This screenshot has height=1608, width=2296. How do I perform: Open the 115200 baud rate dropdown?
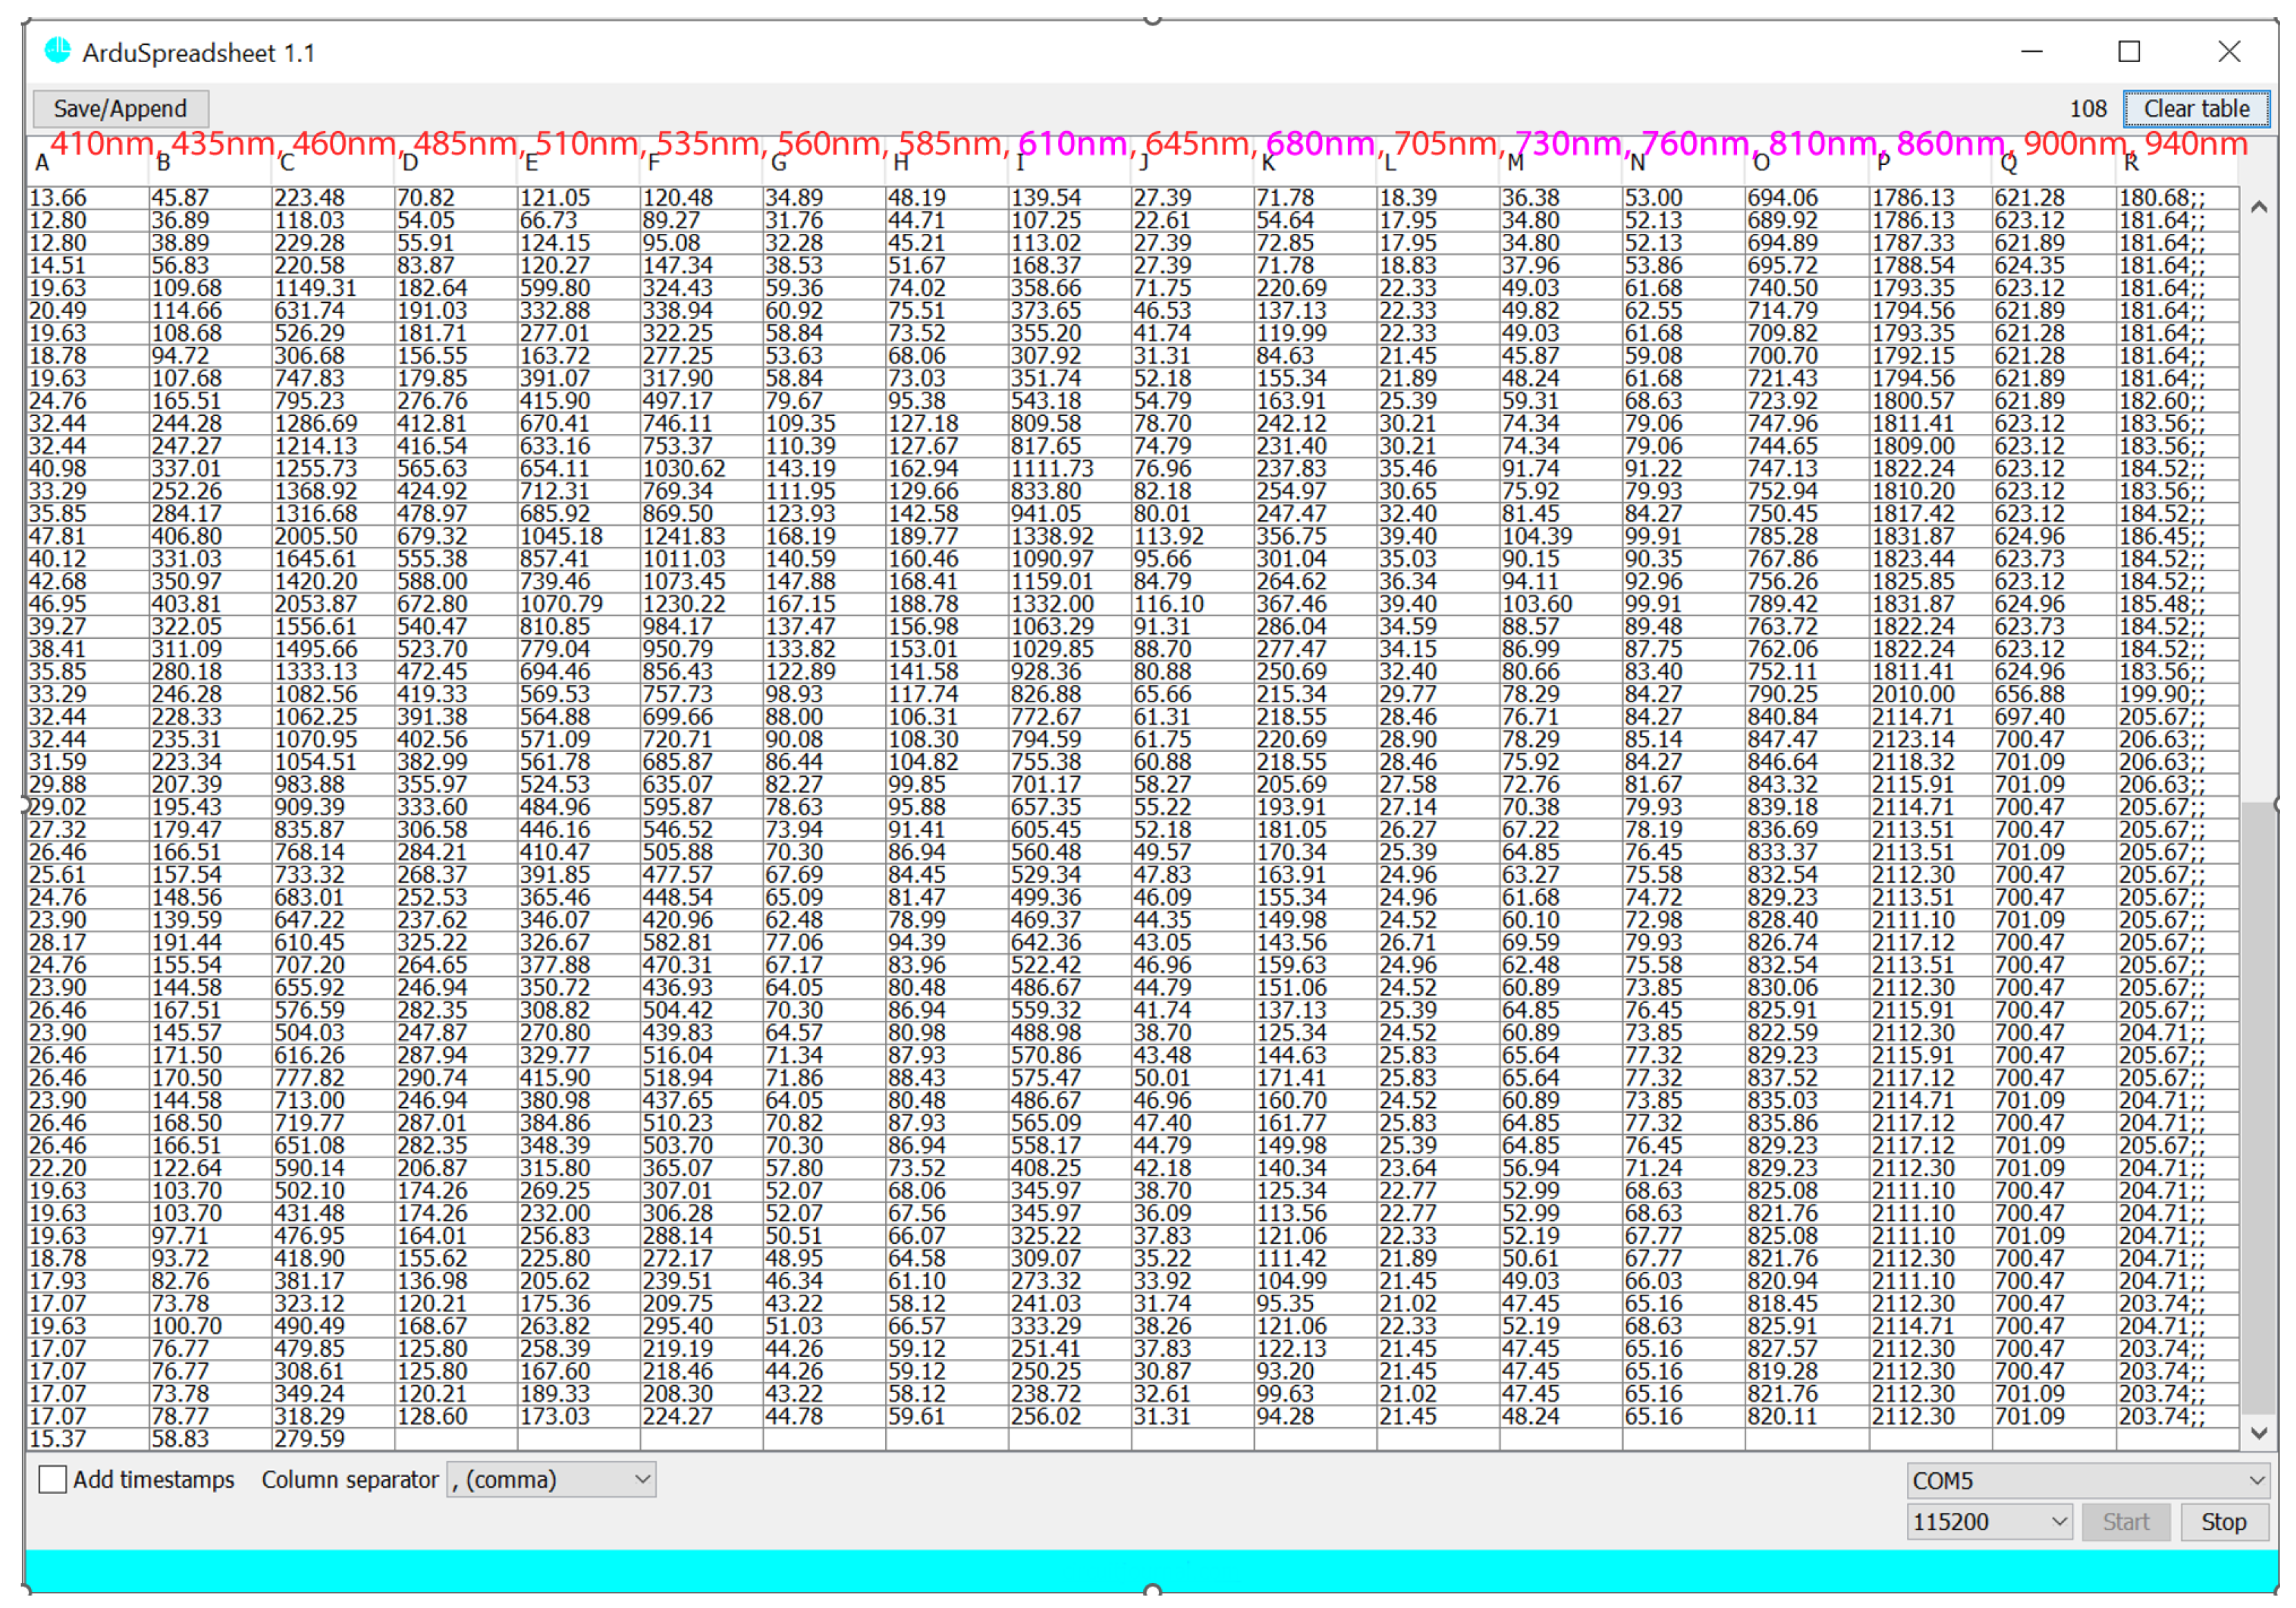(x=1988, y=1523)
